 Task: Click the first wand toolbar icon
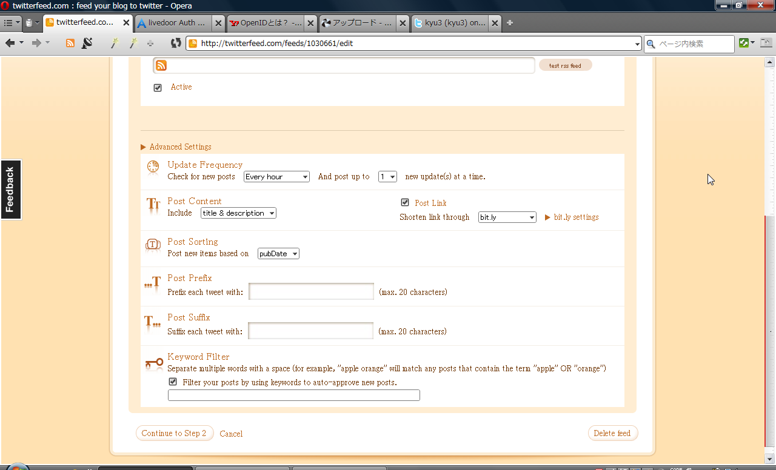pos(114,43)
